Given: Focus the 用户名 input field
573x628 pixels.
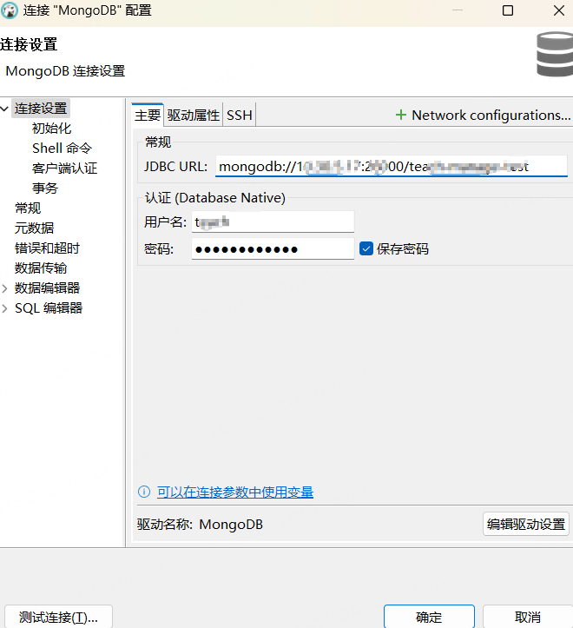Looking at the screenshot, I should tap(273, 221).
